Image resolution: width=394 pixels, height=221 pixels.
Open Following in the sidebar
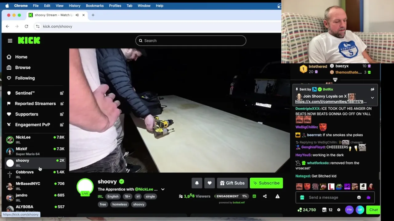coord(21,78)
